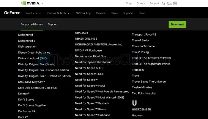Select the game Don't Starve

click(x=26, y=99)
